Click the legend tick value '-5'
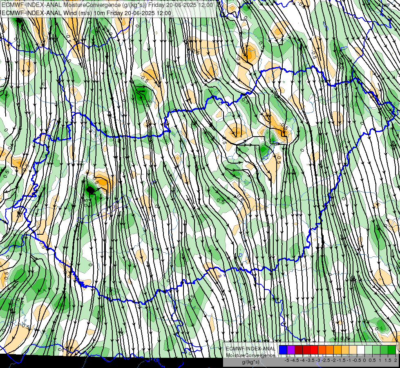 287,360
